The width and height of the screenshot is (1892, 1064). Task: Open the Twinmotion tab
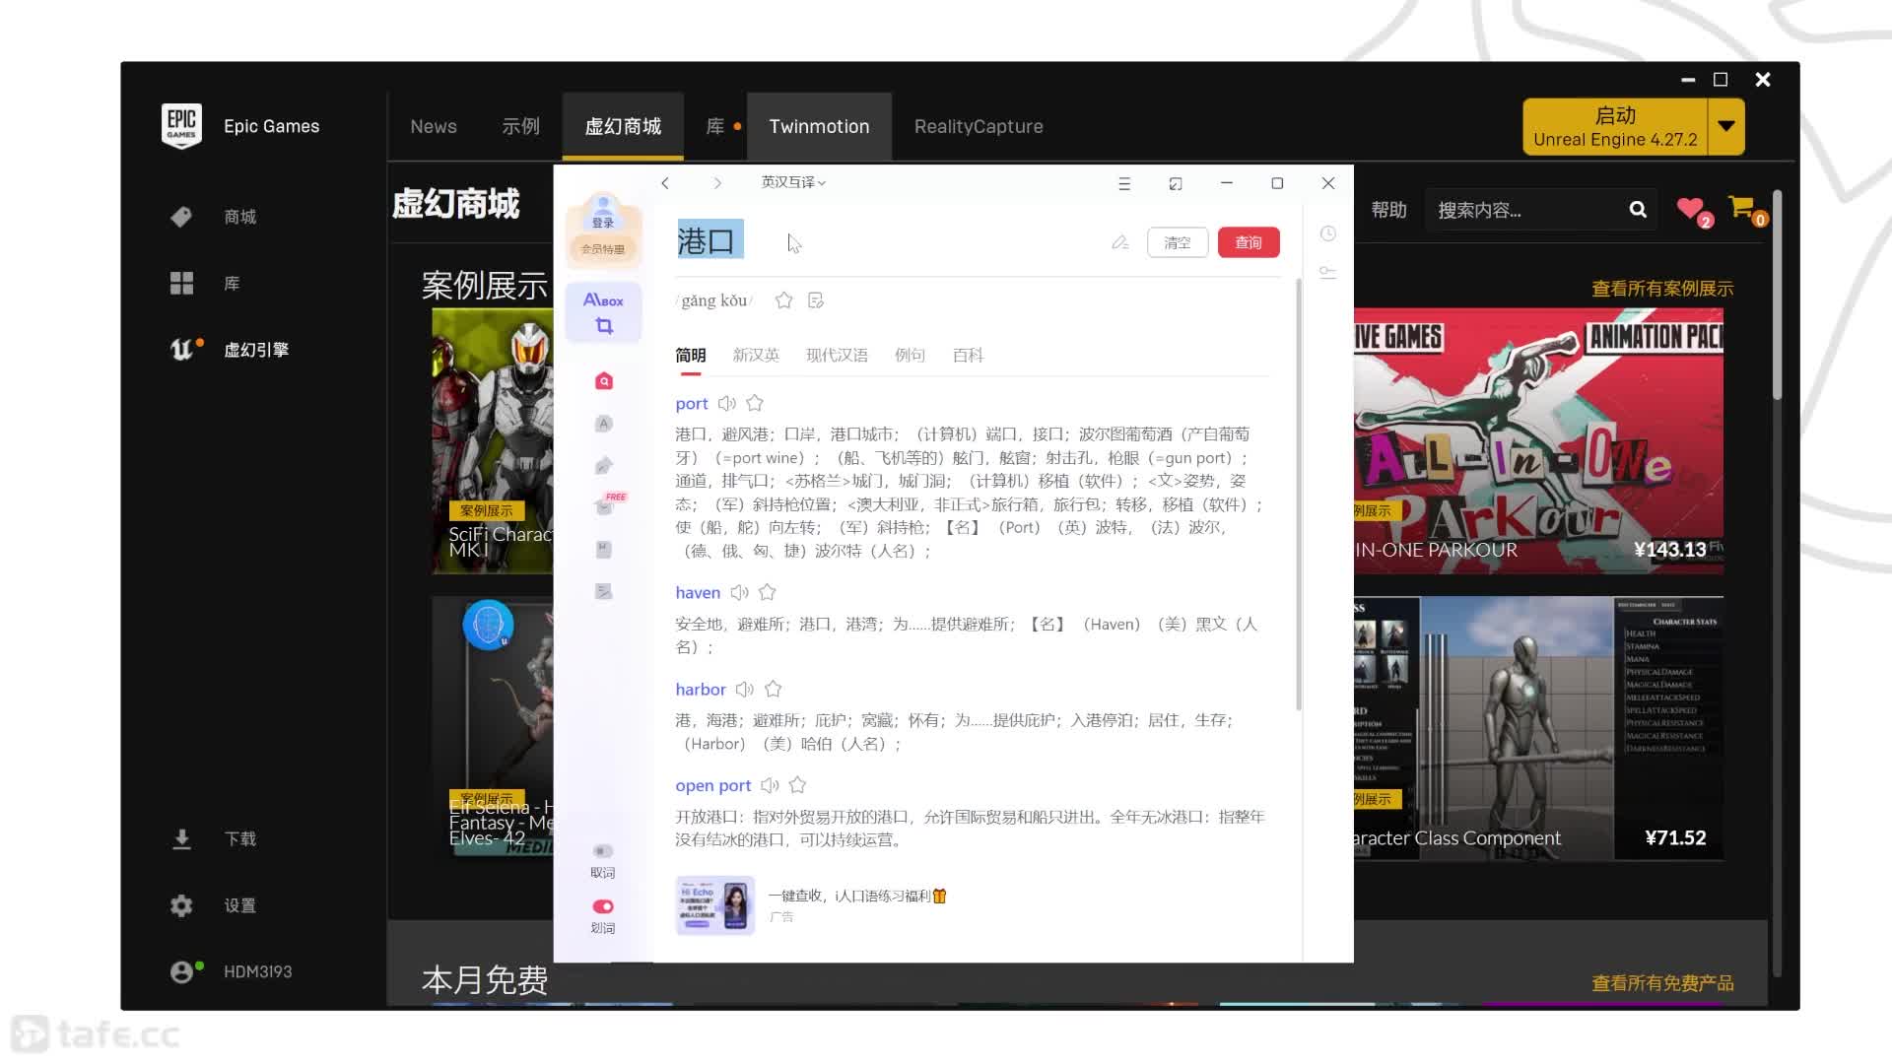click(819, 126)
